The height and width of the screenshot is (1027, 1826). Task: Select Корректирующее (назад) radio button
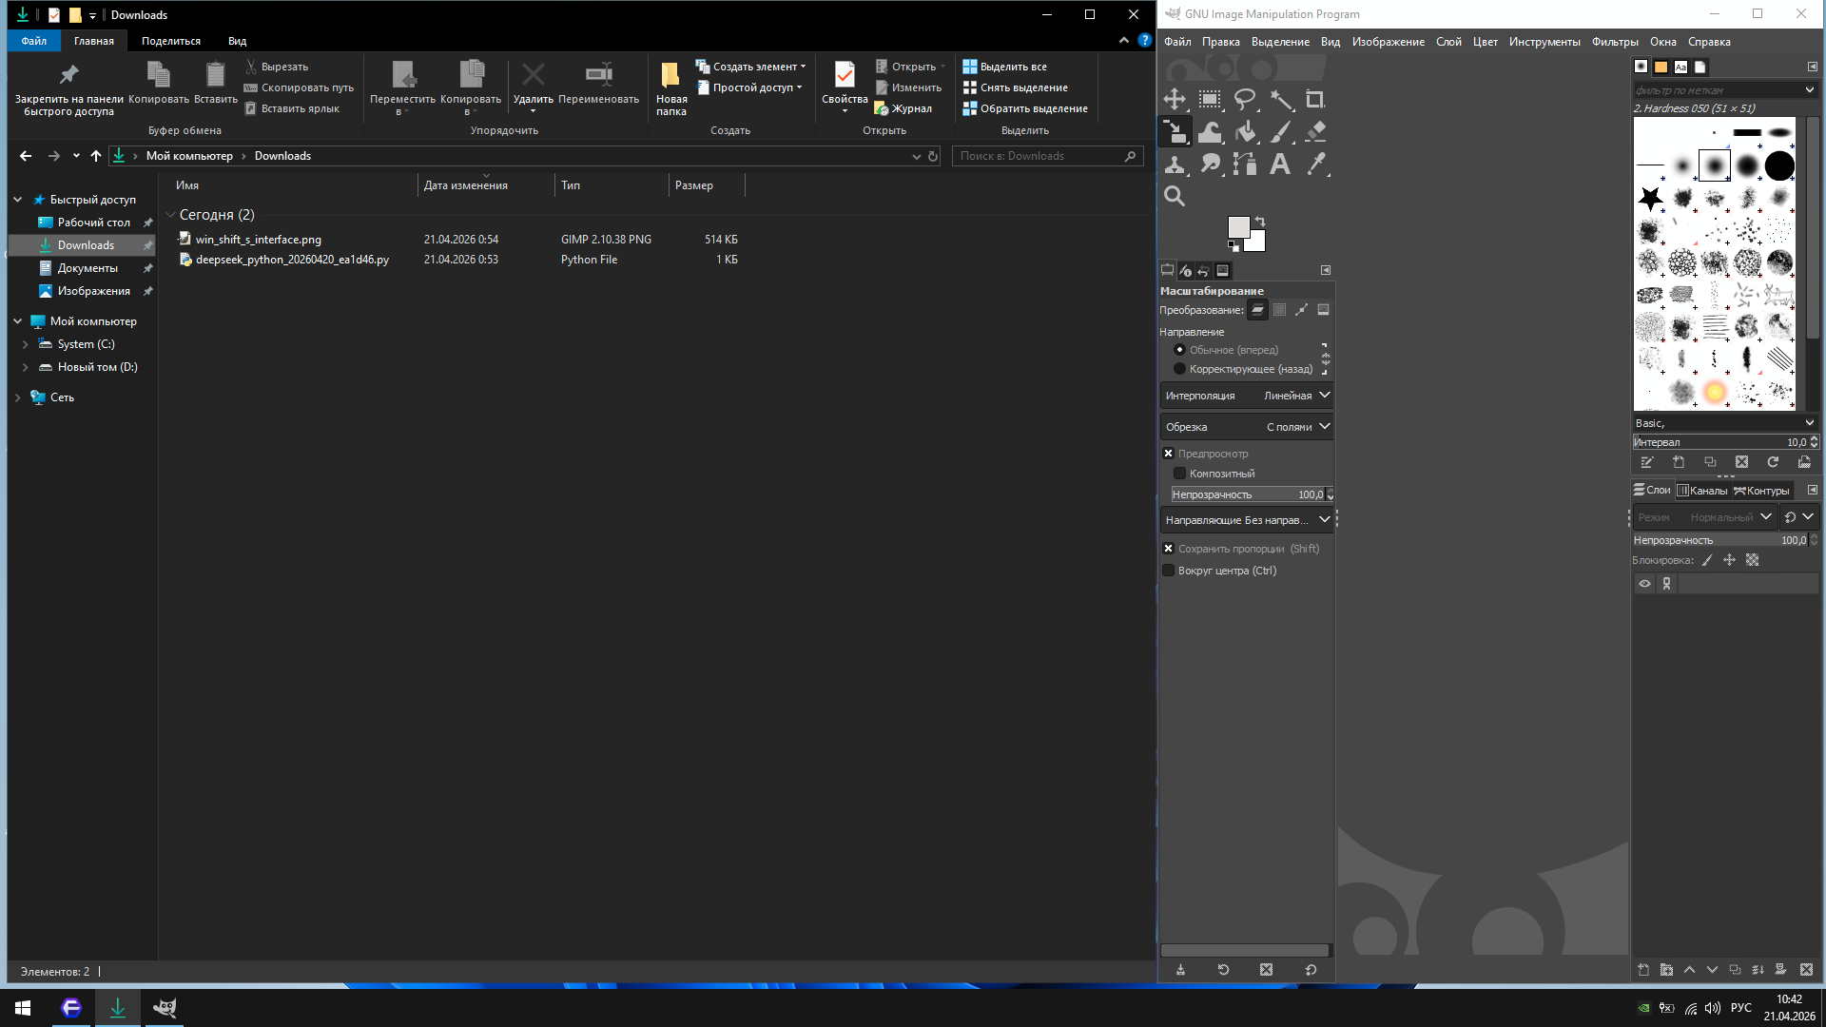pos(1179,369)
